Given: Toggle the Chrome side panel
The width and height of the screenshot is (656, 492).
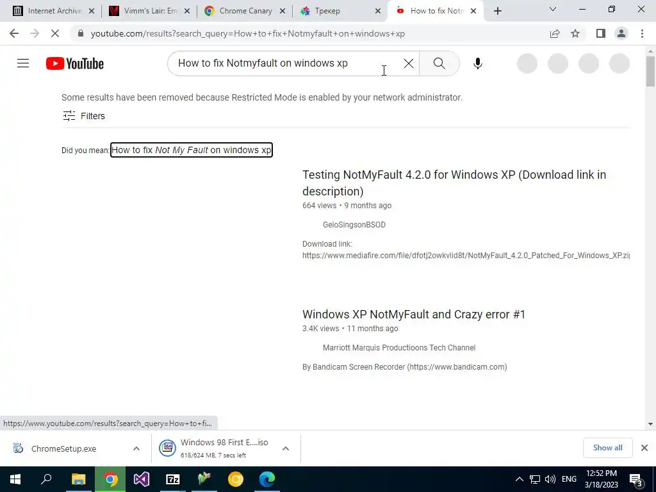Looking at the screenshot, I should pyautogui.click(x=601, y=33).
